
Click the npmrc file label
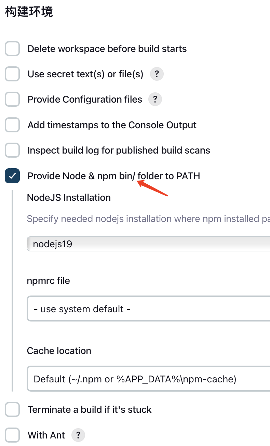click(x=48, y=280)
